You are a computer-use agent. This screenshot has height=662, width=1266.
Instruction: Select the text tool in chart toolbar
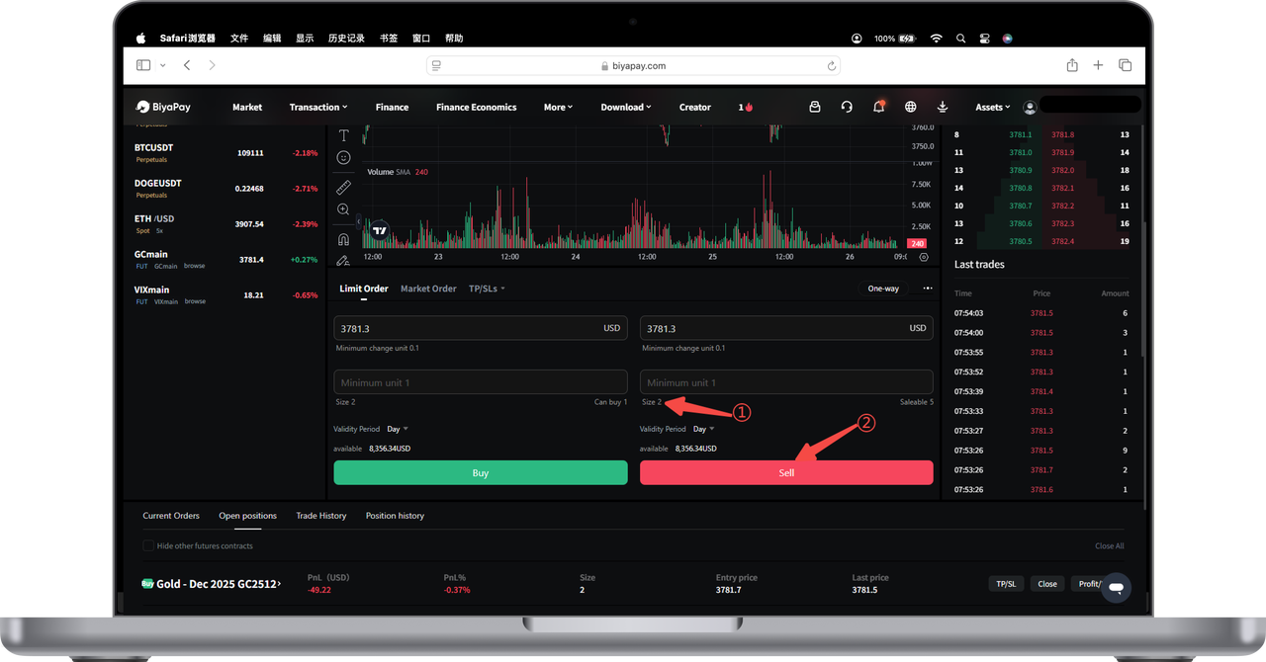click(x=343, y=135)
